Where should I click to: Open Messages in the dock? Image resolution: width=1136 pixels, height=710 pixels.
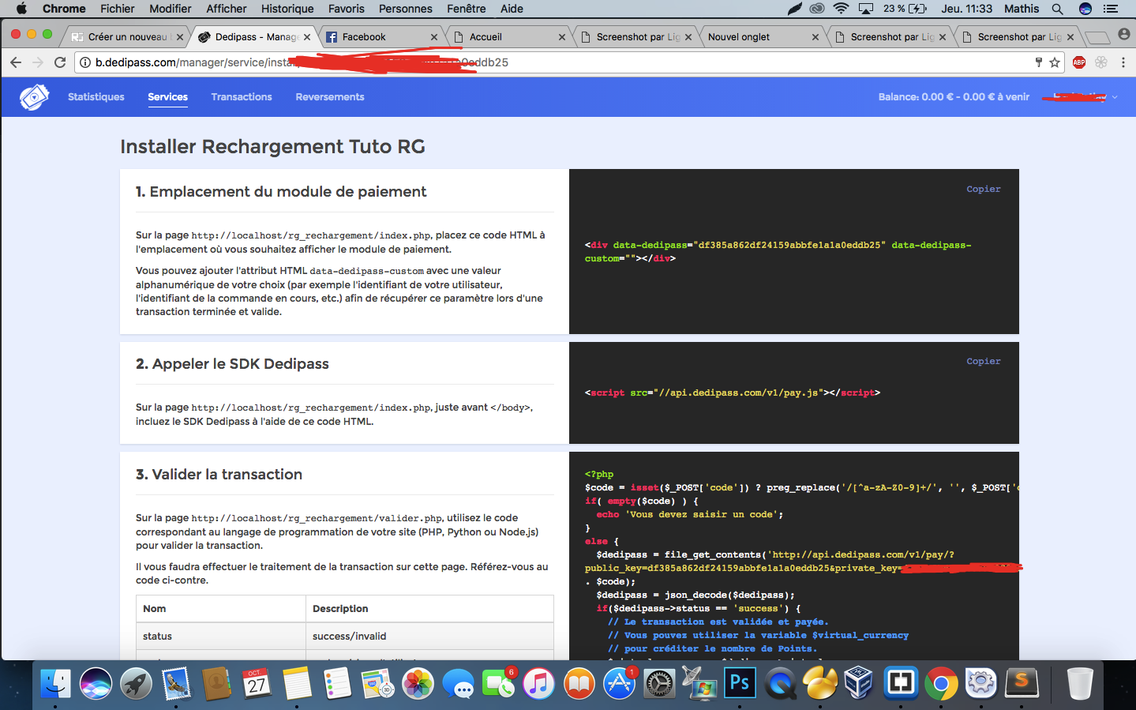click(458, 683)
